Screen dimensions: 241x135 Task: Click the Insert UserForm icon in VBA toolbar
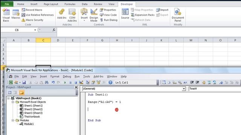(x=16, y=82)
